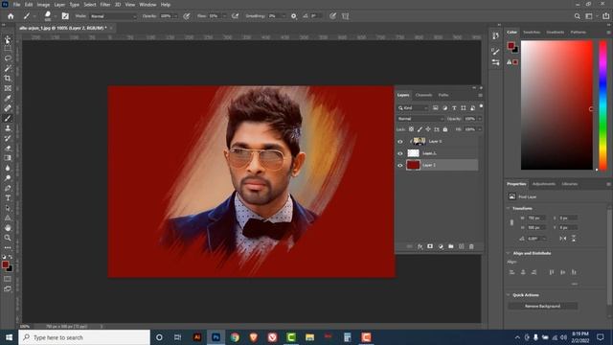Select red Layer 2 thumbnail
The height and width of the screenshot is (345, 613).
413,165
